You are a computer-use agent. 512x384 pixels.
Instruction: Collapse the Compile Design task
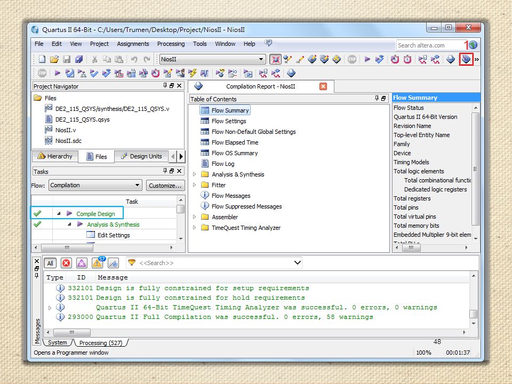pos(59,213)
